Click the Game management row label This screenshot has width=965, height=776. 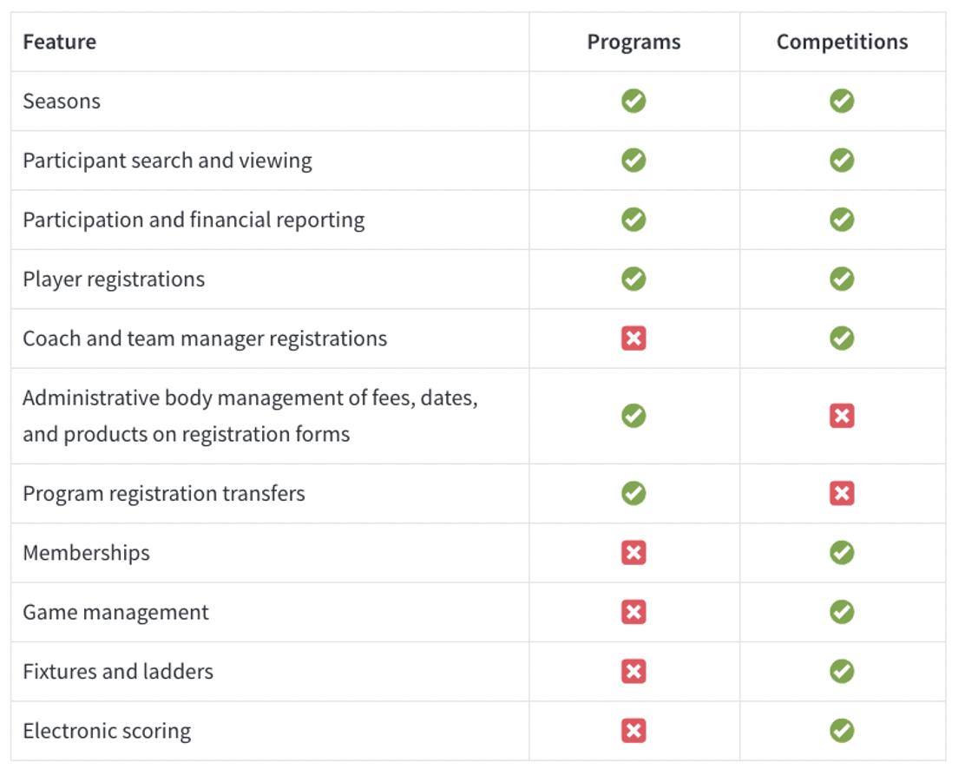115,612
